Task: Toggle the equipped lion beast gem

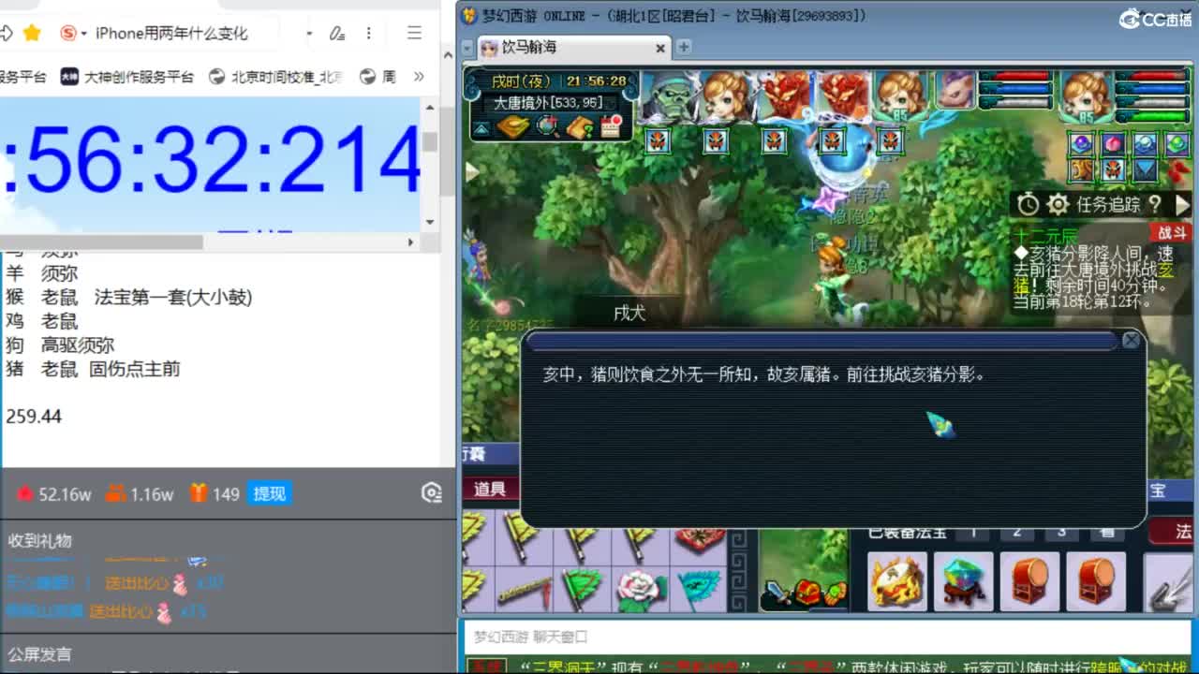Action: [1081, 170]
